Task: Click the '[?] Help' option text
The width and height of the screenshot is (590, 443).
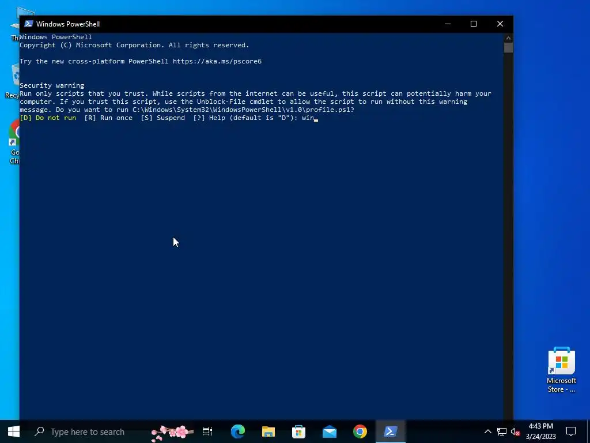Action: [x=209, y=118]
